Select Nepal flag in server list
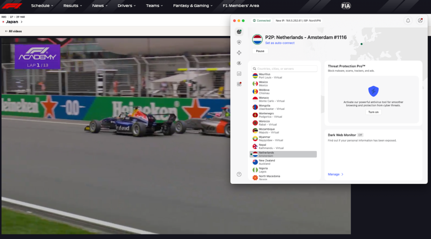The image size is (431, 239). (255, 146)
